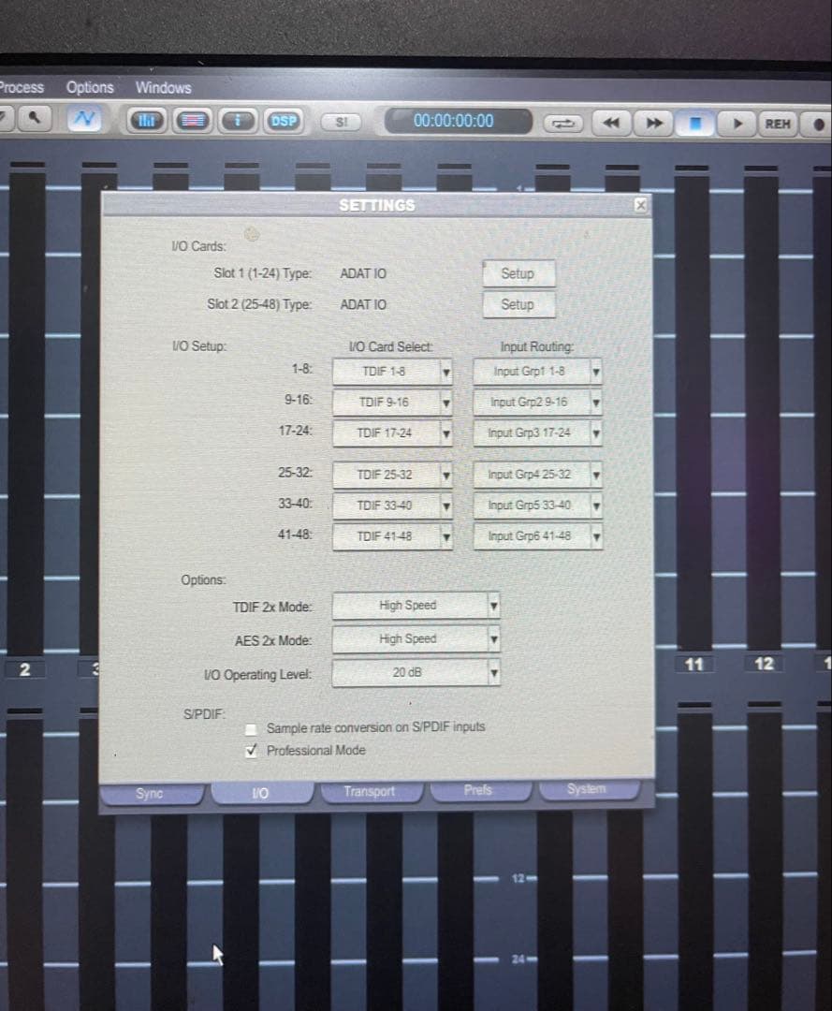Click the timecode display 00:00:00:00

454,121
